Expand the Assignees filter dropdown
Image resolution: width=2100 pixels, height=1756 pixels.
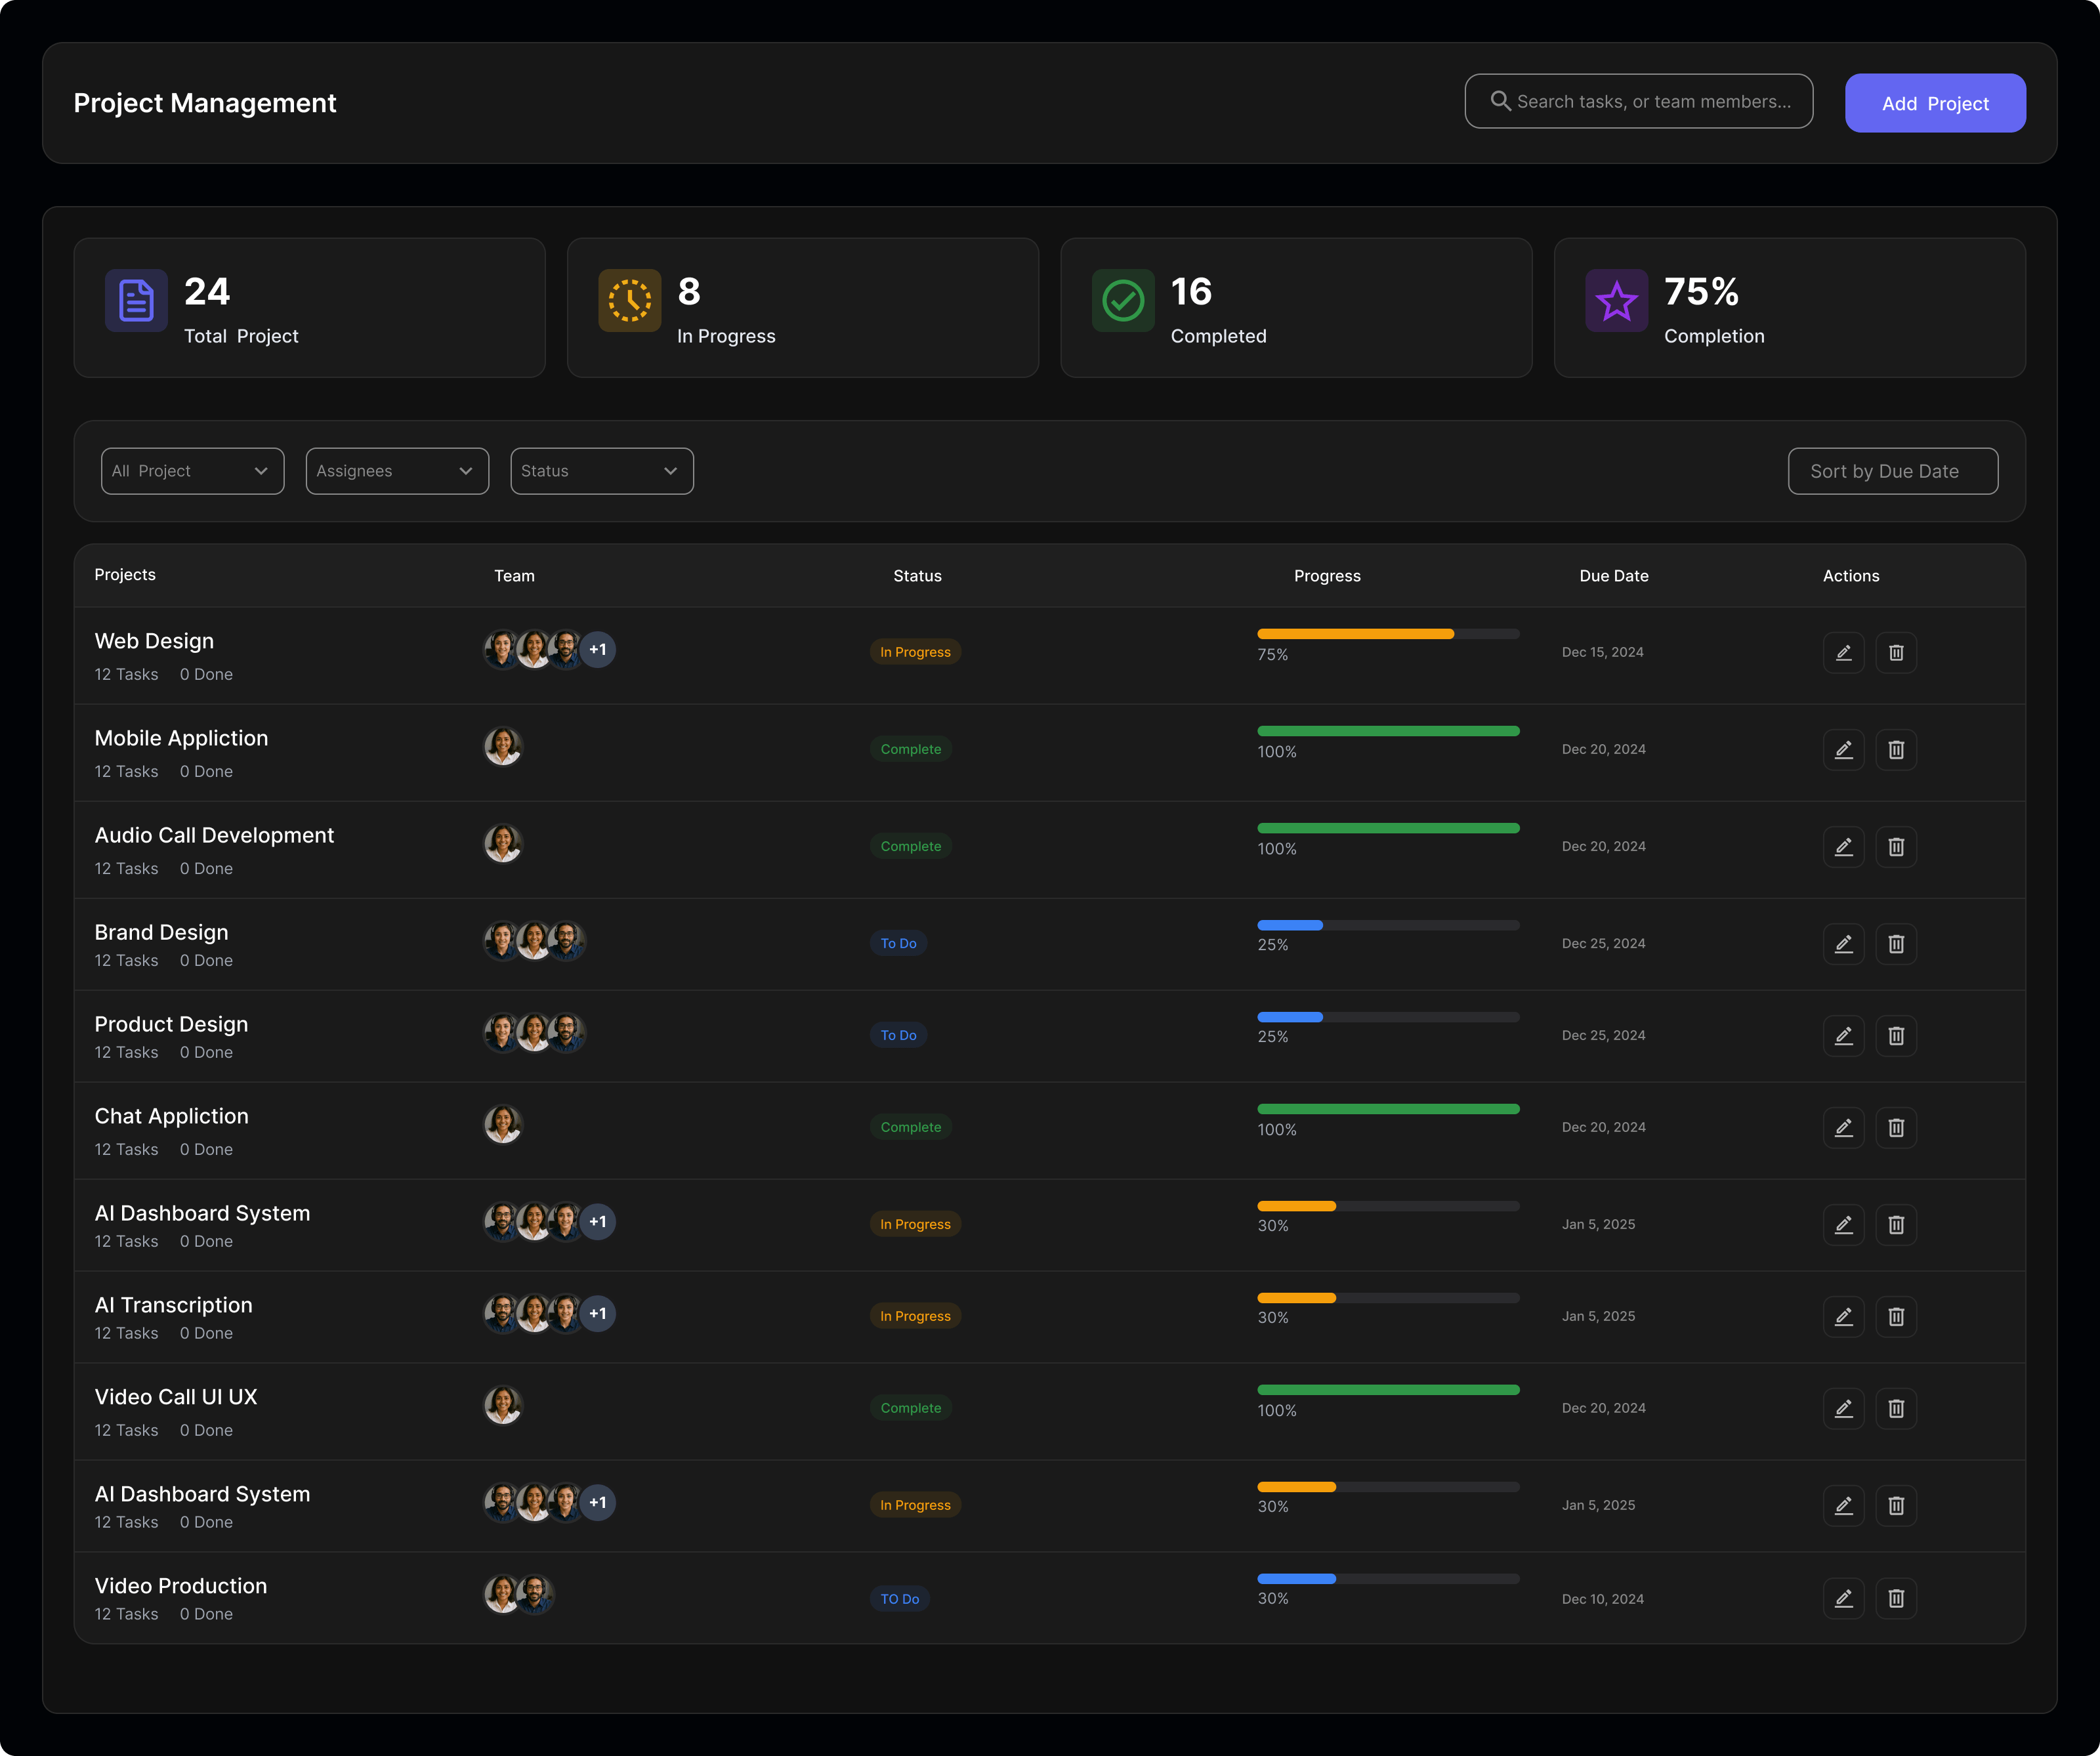click(397, 471)
